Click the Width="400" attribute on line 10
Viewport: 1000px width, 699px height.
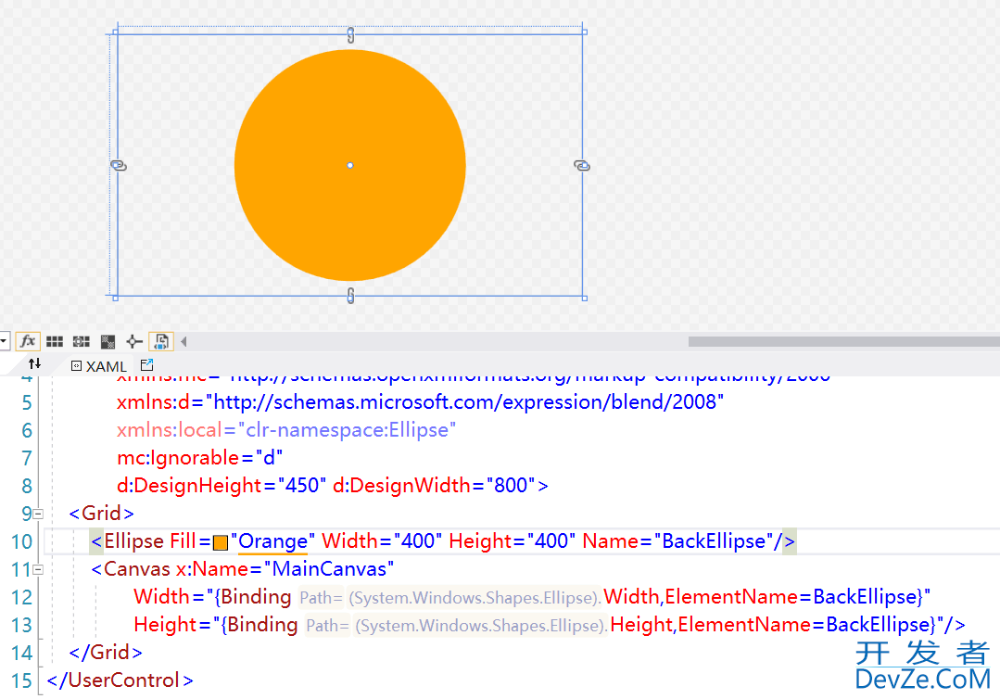click(382, 541)
